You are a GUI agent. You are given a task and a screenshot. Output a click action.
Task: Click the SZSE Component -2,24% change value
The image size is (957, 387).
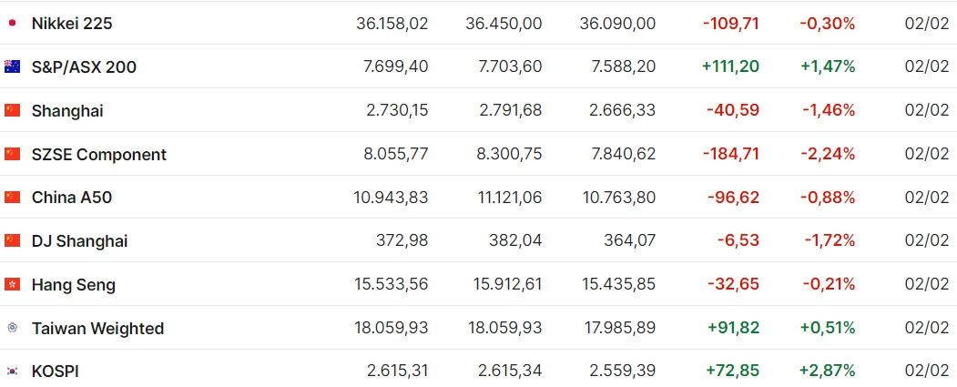(x=828, y=154)
